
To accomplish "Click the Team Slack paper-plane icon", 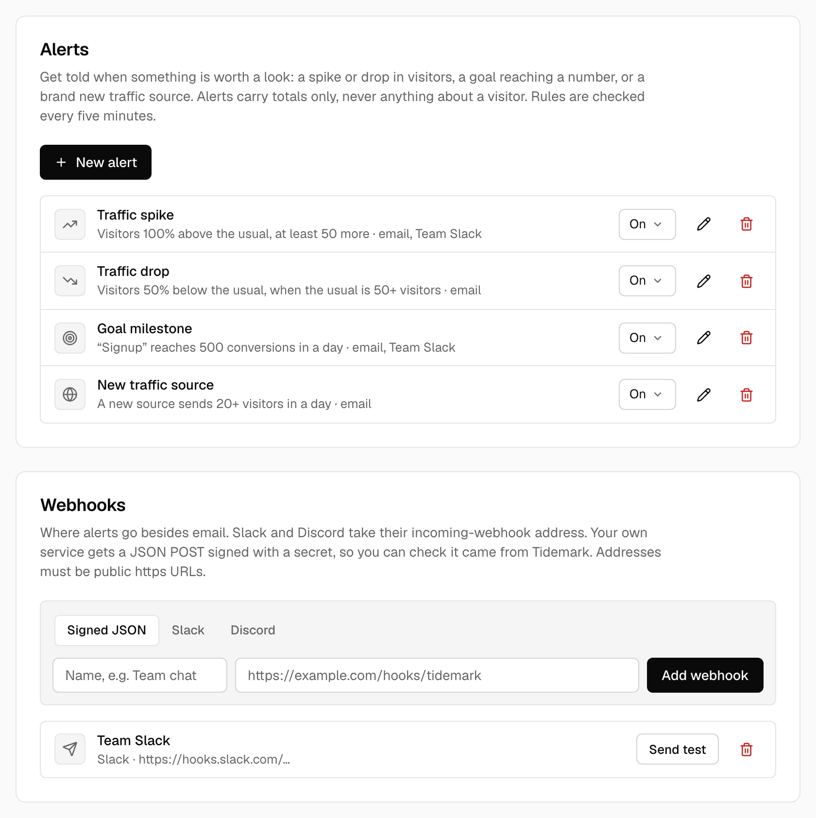I will pos(70,749).
